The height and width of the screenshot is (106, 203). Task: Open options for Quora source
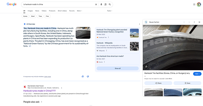tap(104, 62)
